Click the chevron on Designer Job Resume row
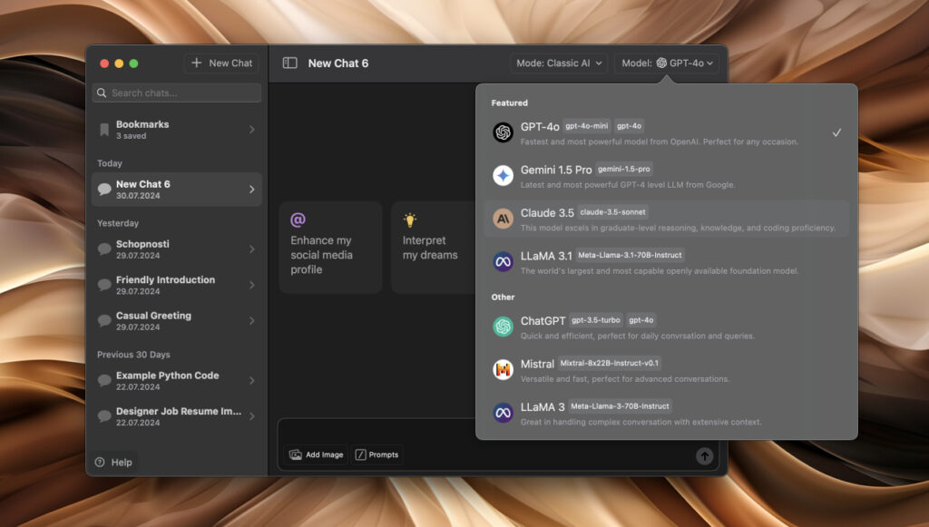Image resolution: width=929 pixels, height=527 pixels. (x=252, y=416)
